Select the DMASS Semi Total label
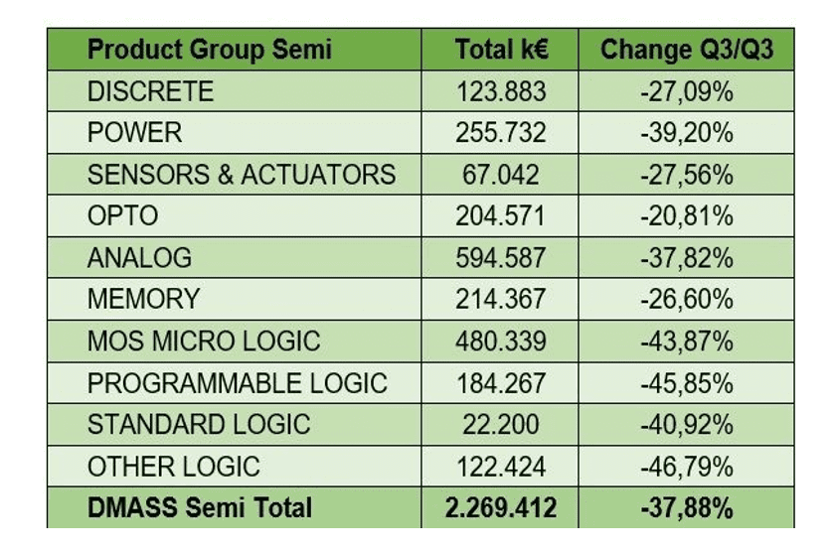This screenshot has height=553, width=836. click(x=199, y=507)
